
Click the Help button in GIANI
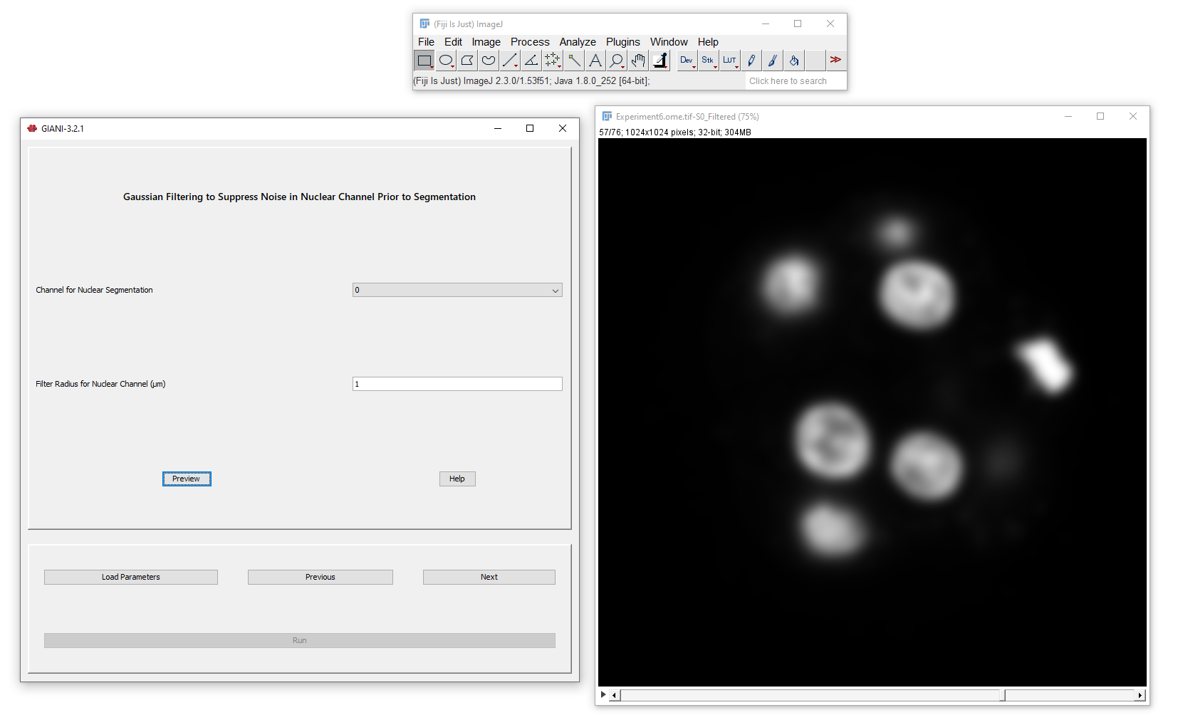457,479
